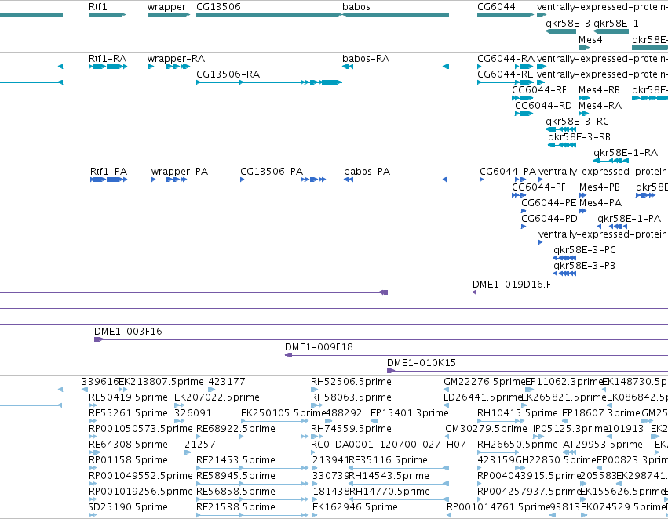This screenshot has width=668, height=519.
Task: Select the Mes4-PB protein label
Action: coord(600,187)
